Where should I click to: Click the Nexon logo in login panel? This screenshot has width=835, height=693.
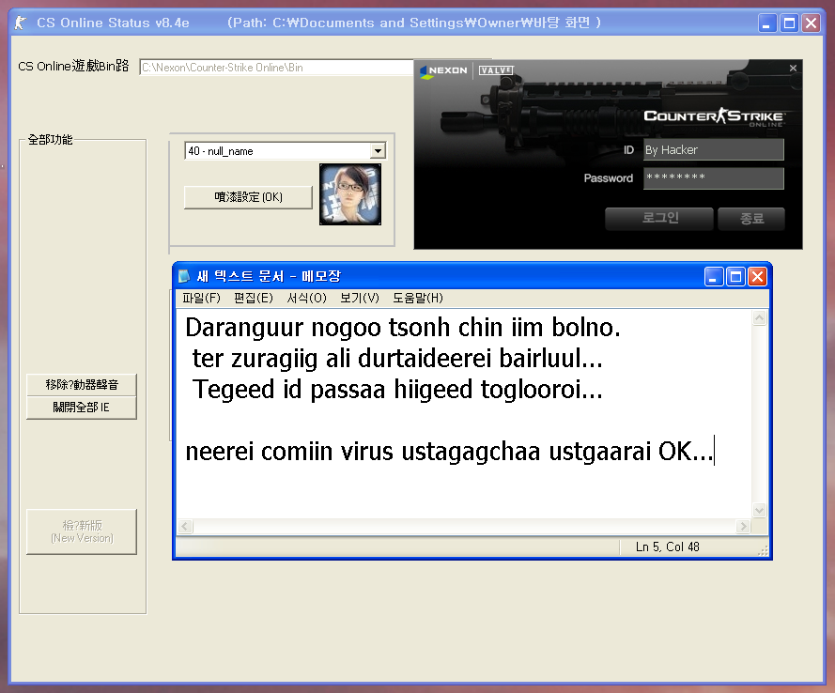(443, 70)
